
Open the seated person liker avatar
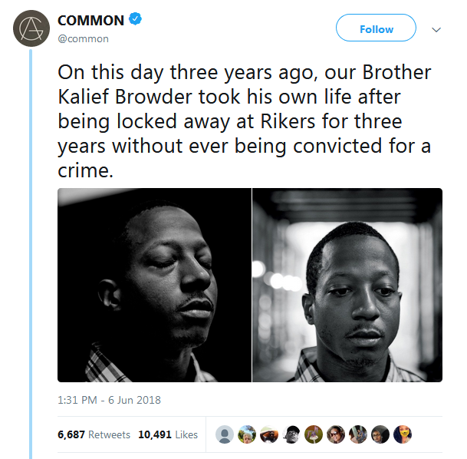pos(358,434)
